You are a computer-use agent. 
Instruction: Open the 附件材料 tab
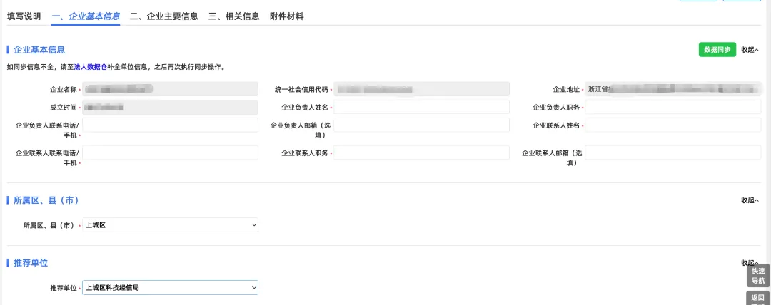pos(287,16)
